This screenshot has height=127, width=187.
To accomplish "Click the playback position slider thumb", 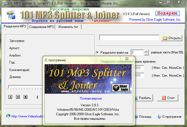I will [8, 87].
